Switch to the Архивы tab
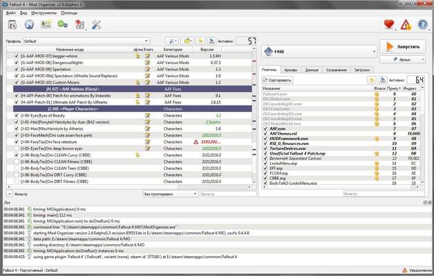The image size is (434, 276). tap(291, 70)
